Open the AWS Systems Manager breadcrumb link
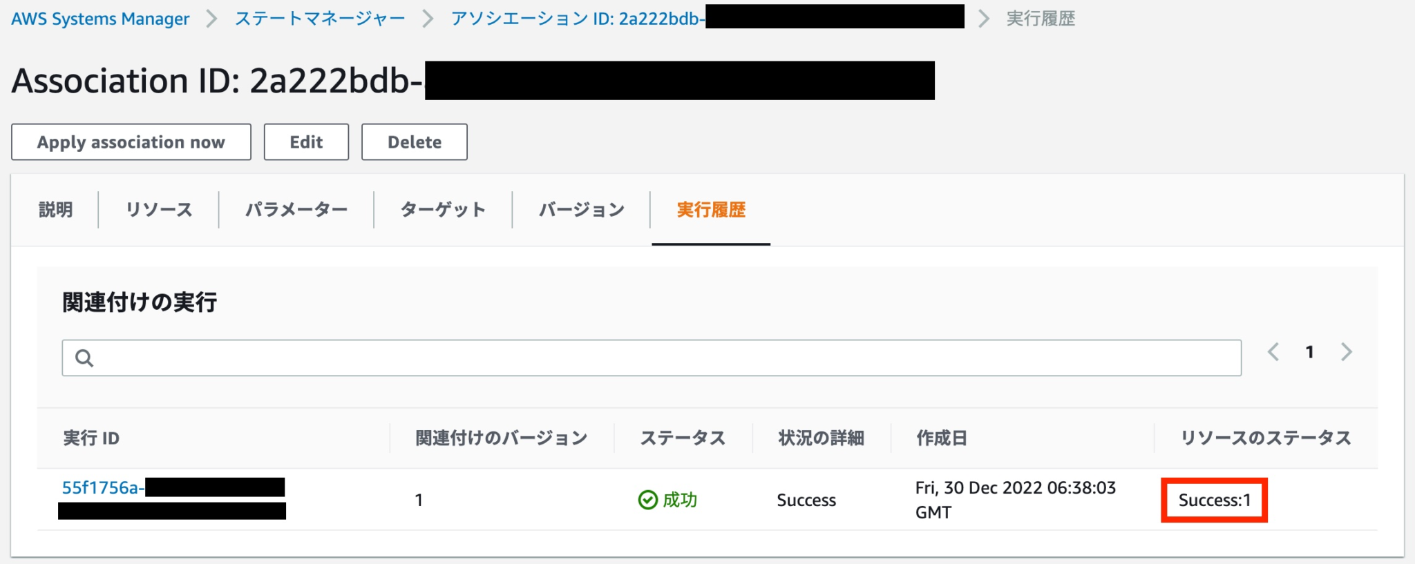The image size is (1415, 564). 100,19
